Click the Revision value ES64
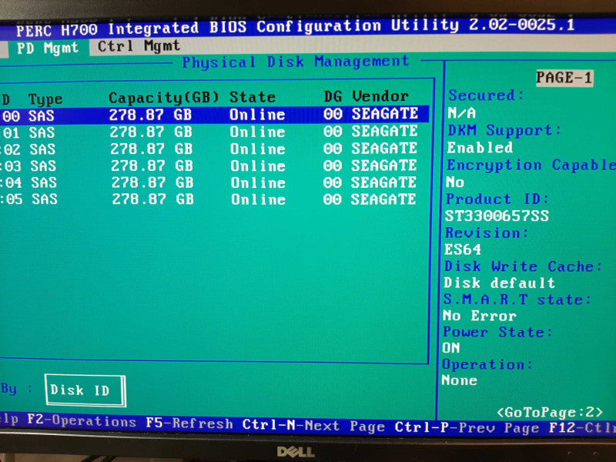Image resolution: width=616 pixels, height=462 pixels. coord(463,249)
